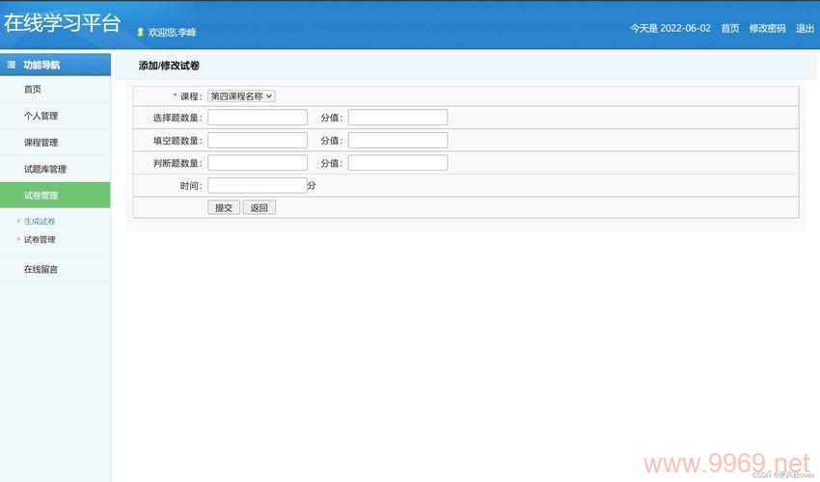Open the 课程 dropdown 第四课程名称
This screenshot has width=820, height=482.
241,96
